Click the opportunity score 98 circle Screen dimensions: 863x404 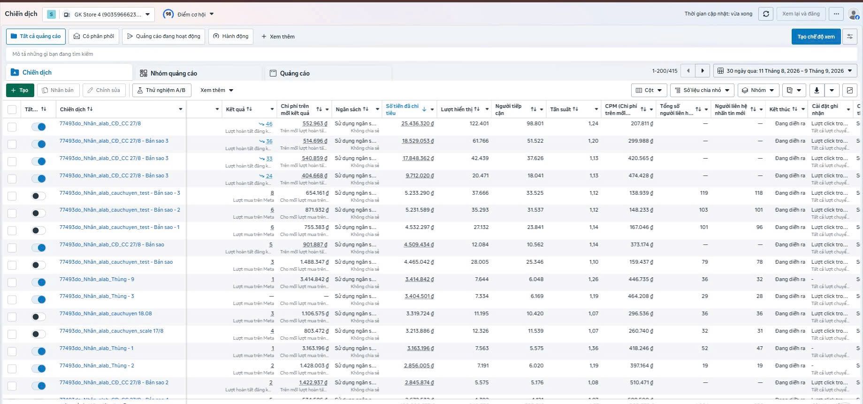pos(168,14)
